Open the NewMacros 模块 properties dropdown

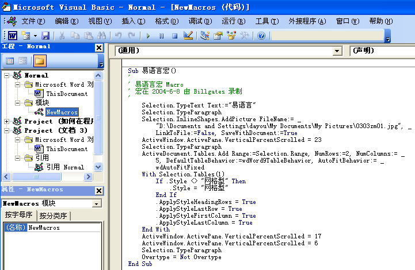[97, 204]
